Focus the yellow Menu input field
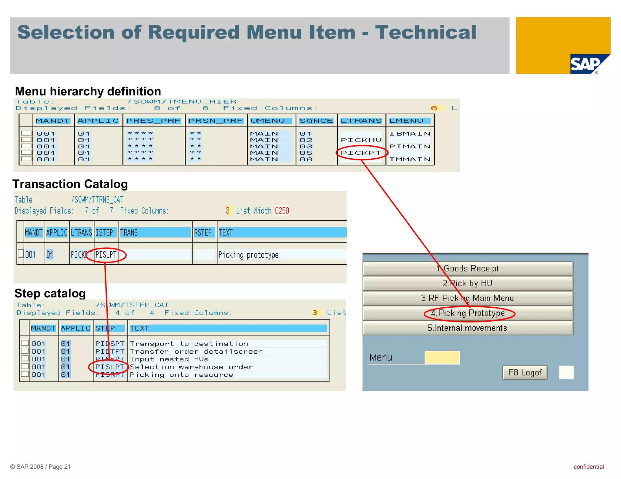The height and width of the screenshot is (479, 621). pos(442,358)
